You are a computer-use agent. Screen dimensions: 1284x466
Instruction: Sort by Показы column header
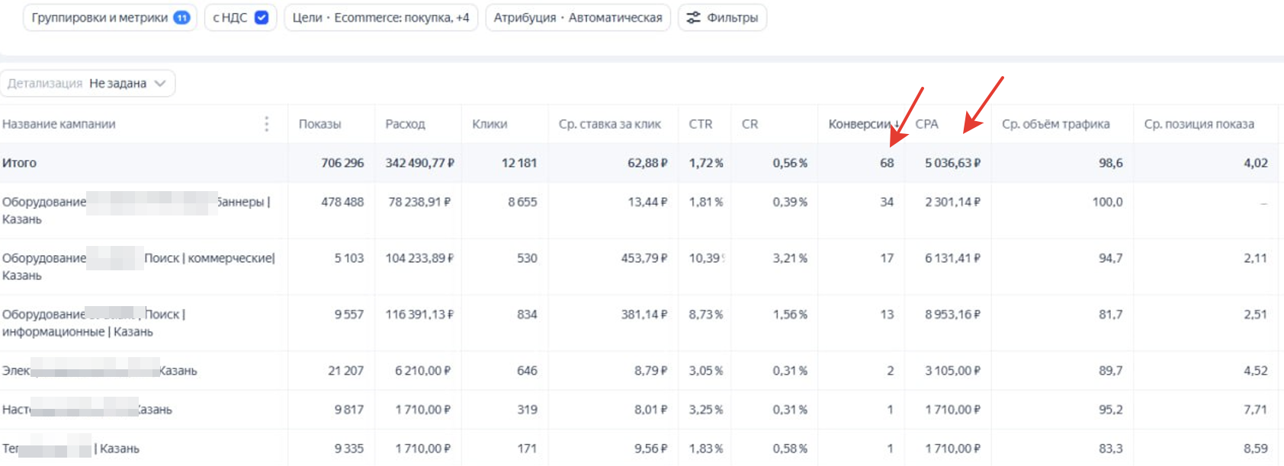point(319,124)
